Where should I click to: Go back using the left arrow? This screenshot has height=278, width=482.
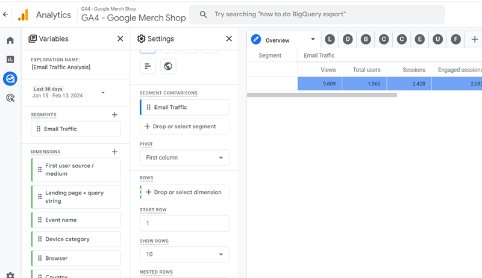click(x=5, y=14)
